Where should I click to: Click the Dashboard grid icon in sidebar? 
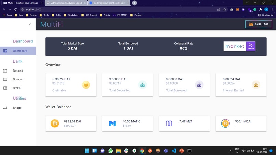(5, 51)
